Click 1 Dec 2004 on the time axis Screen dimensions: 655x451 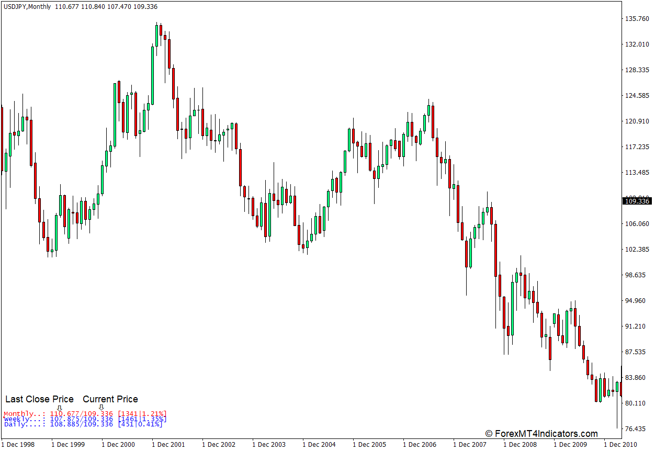coord(319,445)
